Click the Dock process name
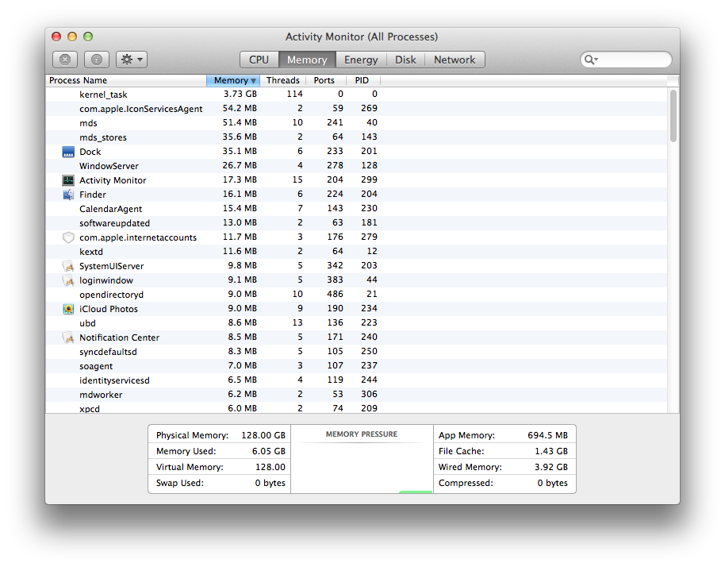The image size is (725, 567). 90,152
